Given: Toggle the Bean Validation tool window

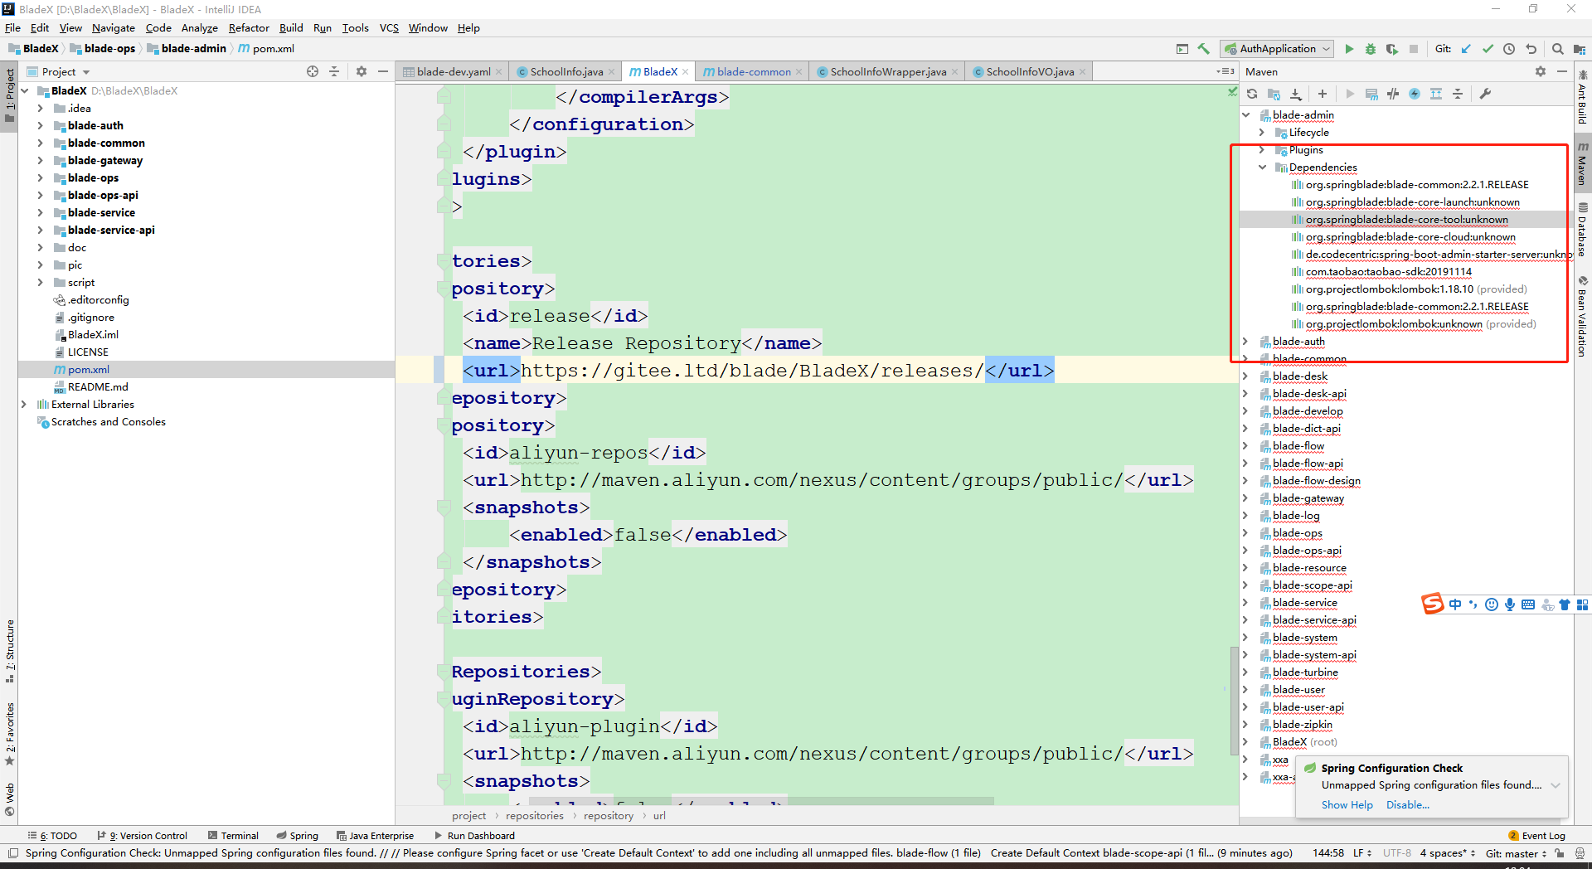Looking at the screenshot, I should (x=1582, y=317).
